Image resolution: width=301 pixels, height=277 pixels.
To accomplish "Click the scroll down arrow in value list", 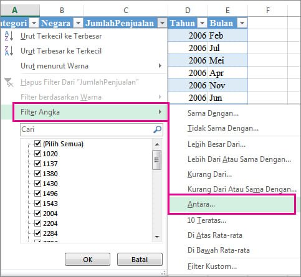I will coord(157,237).
